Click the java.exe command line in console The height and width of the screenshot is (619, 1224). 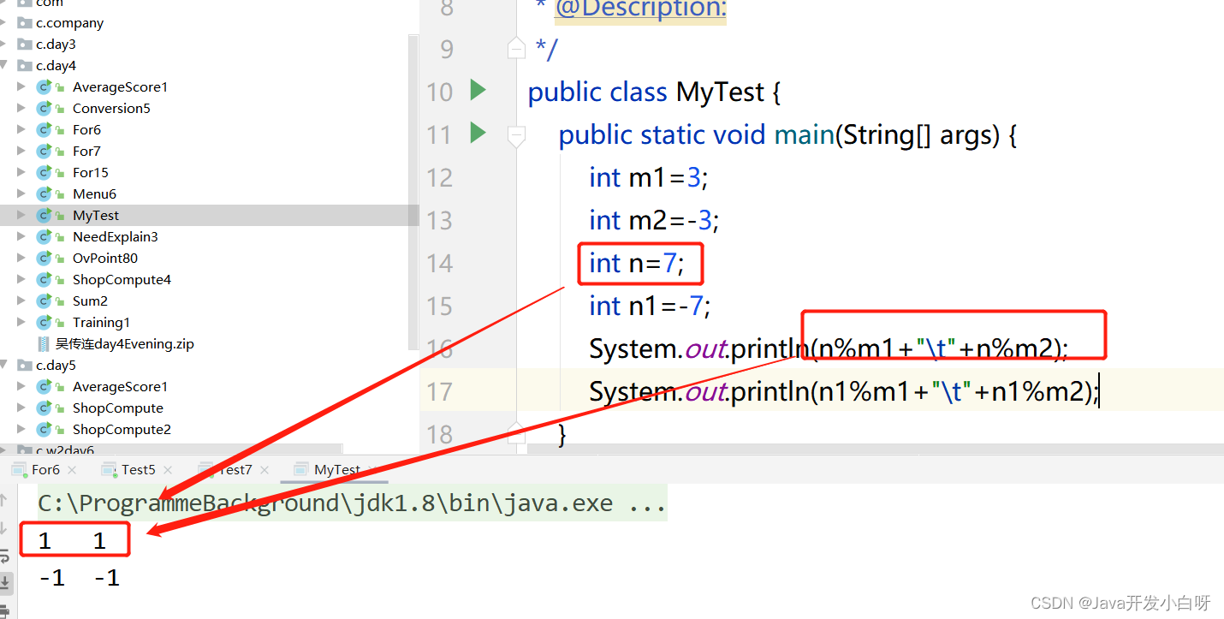point(352,503)
